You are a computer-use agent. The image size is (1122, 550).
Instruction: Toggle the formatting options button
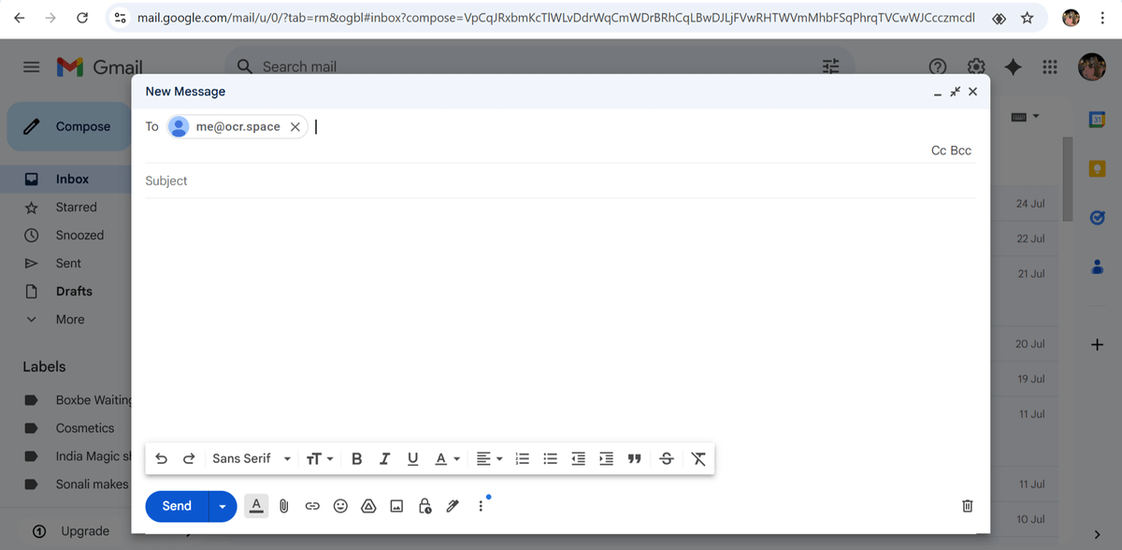click(x=256, y=506)
